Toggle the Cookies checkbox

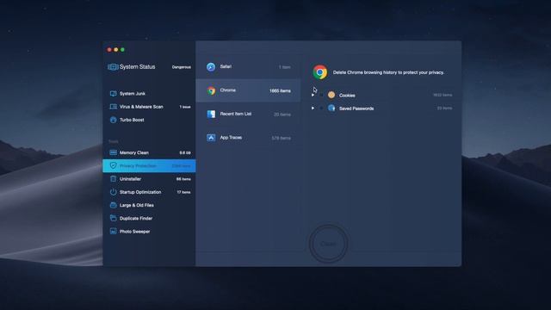coord(321,95)
